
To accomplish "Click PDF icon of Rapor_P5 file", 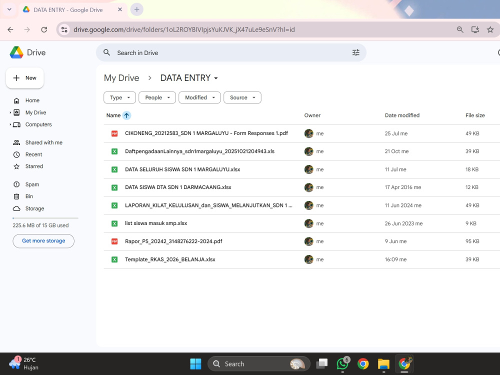I will [114, 241].
